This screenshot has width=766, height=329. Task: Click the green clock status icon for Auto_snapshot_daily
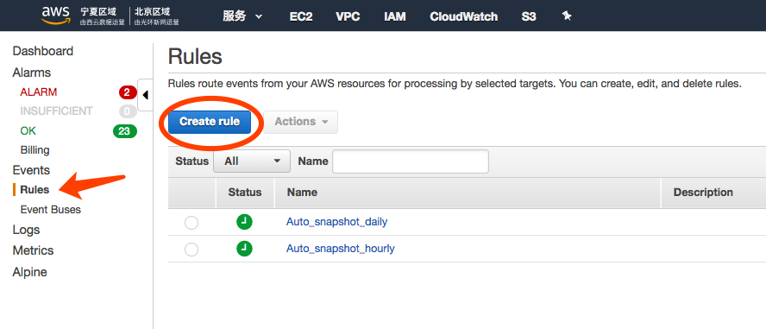(x=244, y=222)
